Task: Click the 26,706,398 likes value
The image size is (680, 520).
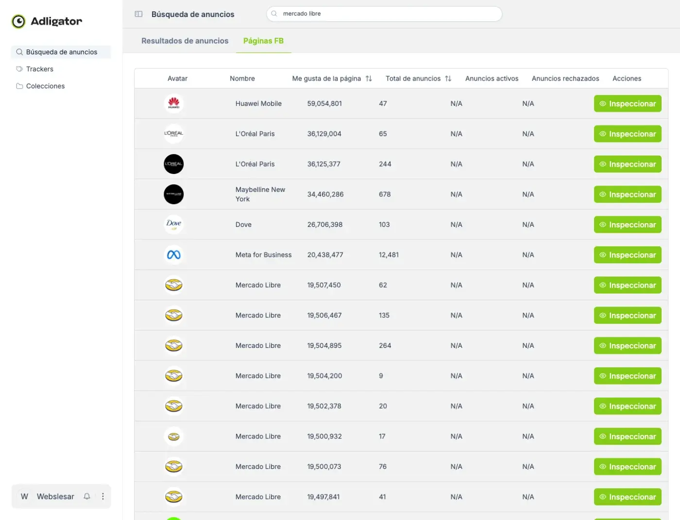Action: coord(325,225)
